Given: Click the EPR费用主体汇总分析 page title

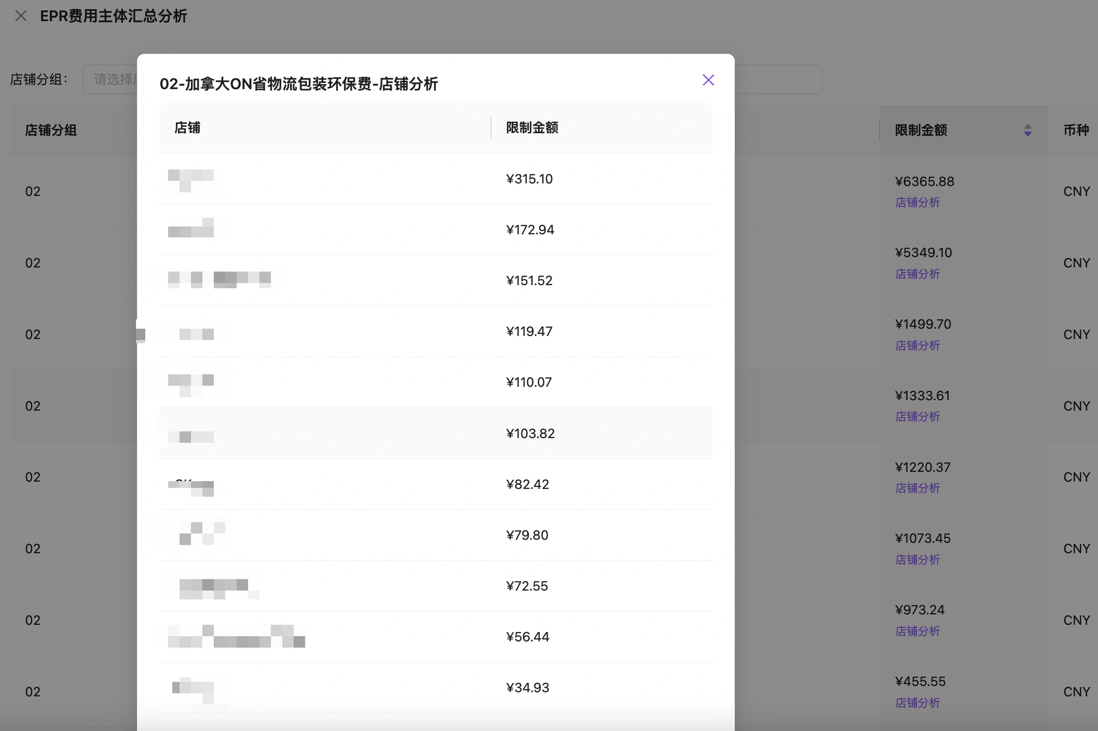Looking at the screenshot, I should pyautogui.click(x=113, y=16).
